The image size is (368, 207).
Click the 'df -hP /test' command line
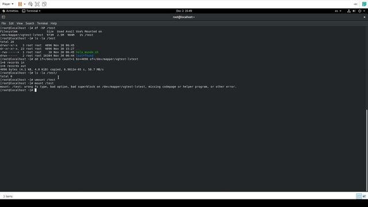pos(28,28)
